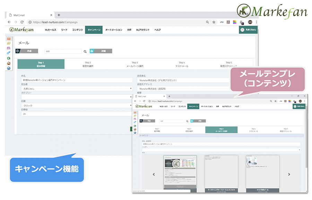This screenshot has height=200, width=312.
Task: Open the orange mail icon in rear window sidebar
Action: tap(9, 39)
